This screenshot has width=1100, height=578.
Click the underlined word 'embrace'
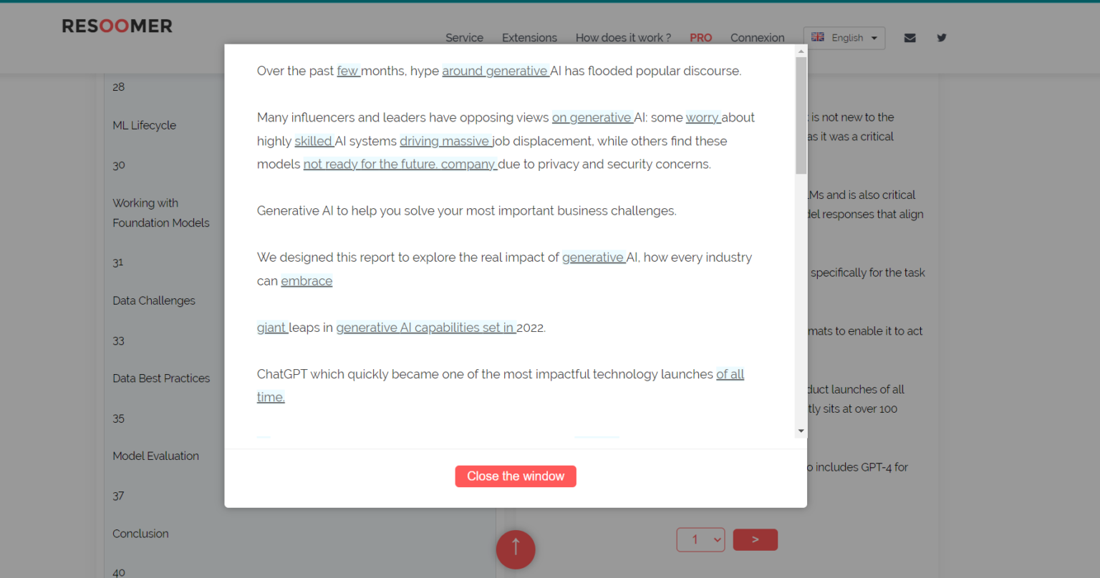[x=307, y=281]
